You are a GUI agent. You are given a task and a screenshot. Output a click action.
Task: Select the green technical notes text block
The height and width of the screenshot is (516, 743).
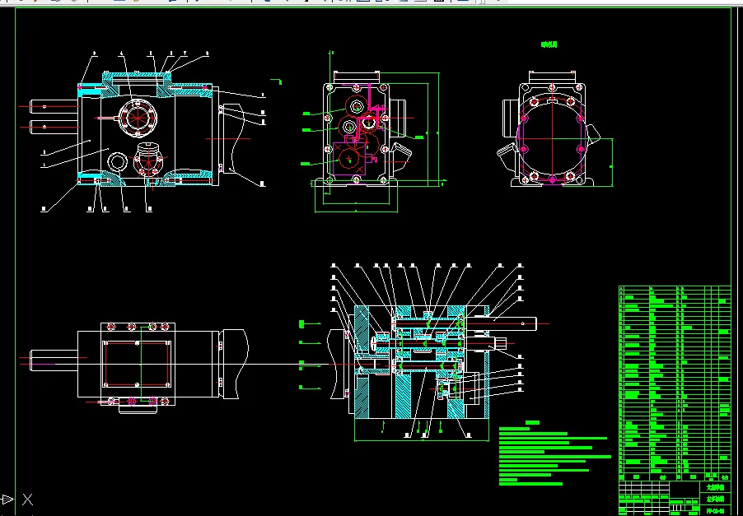(555, 453)
